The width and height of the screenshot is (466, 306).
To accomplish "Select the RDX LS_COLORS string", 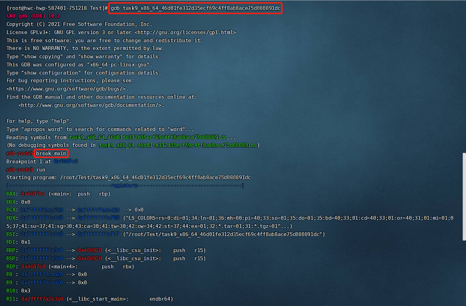I will point(238,218).
